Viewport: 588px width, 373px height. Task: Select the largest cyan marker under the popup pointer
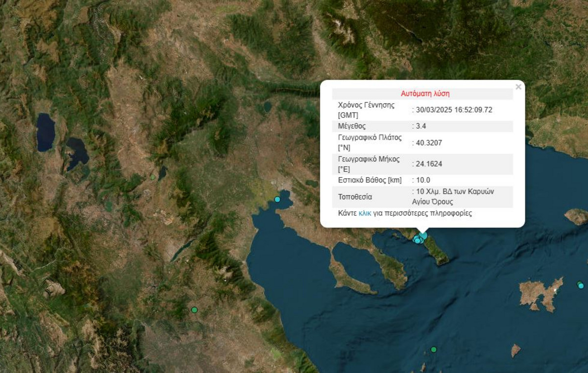pyautogui.click(x=423, y=236)
